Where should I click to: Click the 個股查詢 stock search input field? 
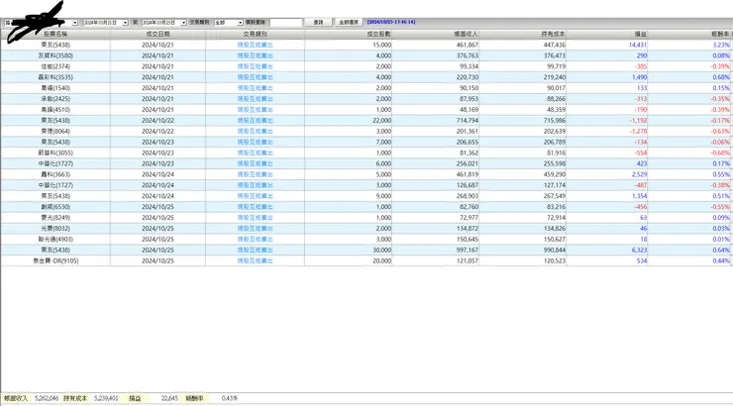286,21
